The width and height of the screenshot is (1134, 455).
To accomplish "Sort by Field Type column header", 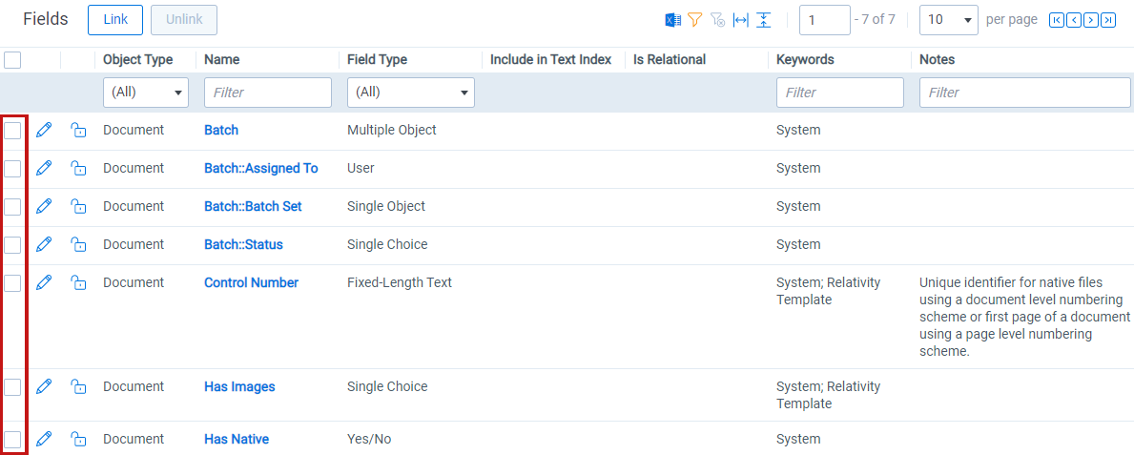I will click(x=378, y=60).
